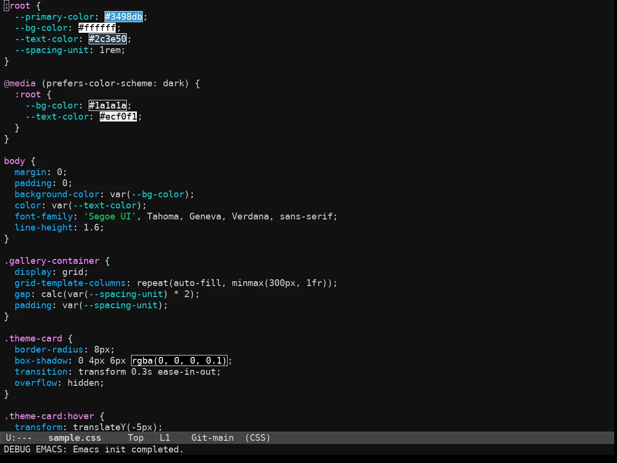Click the 'gap' property name
617x463 pixels.
pos(22,294)
